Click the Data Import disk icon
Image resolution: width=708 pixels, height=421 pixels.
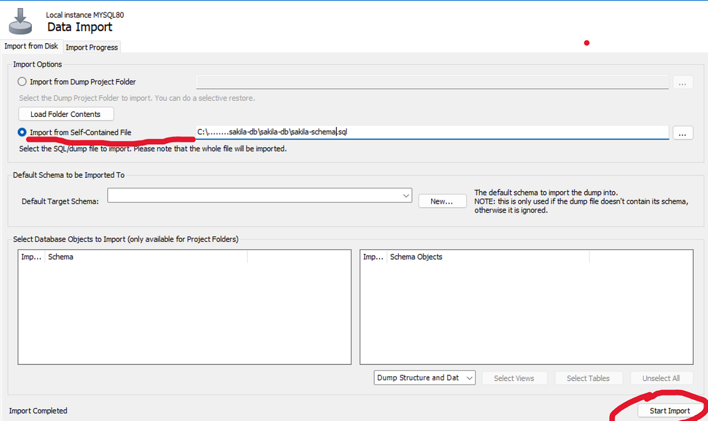pyautogui.click(x=21, y=21)
